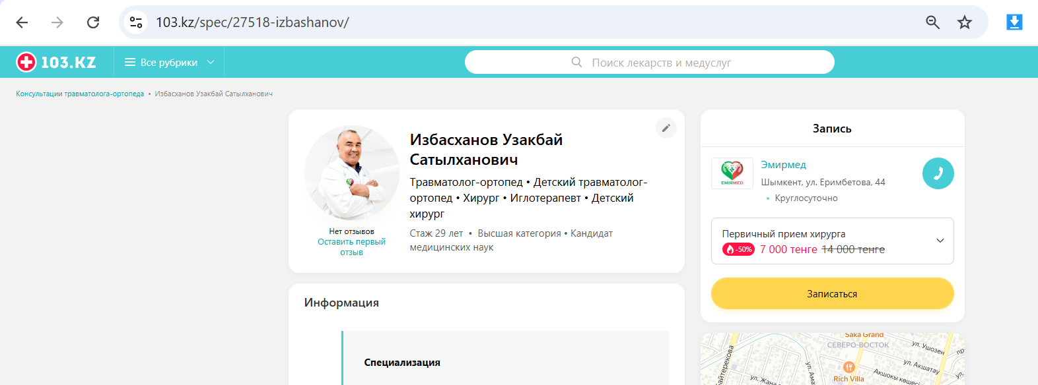Viewport: 1038px width, 385px height.
Task: Click the heading Избасханов Узакбай Сатылханович
Action: pos(486,150)
